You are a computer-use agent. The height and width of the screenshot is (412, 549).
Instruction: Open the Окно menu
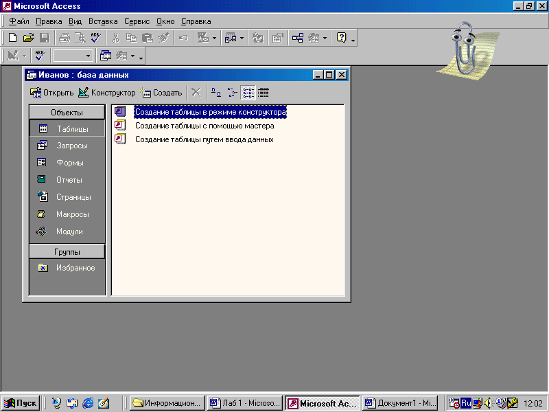point(165,21)
